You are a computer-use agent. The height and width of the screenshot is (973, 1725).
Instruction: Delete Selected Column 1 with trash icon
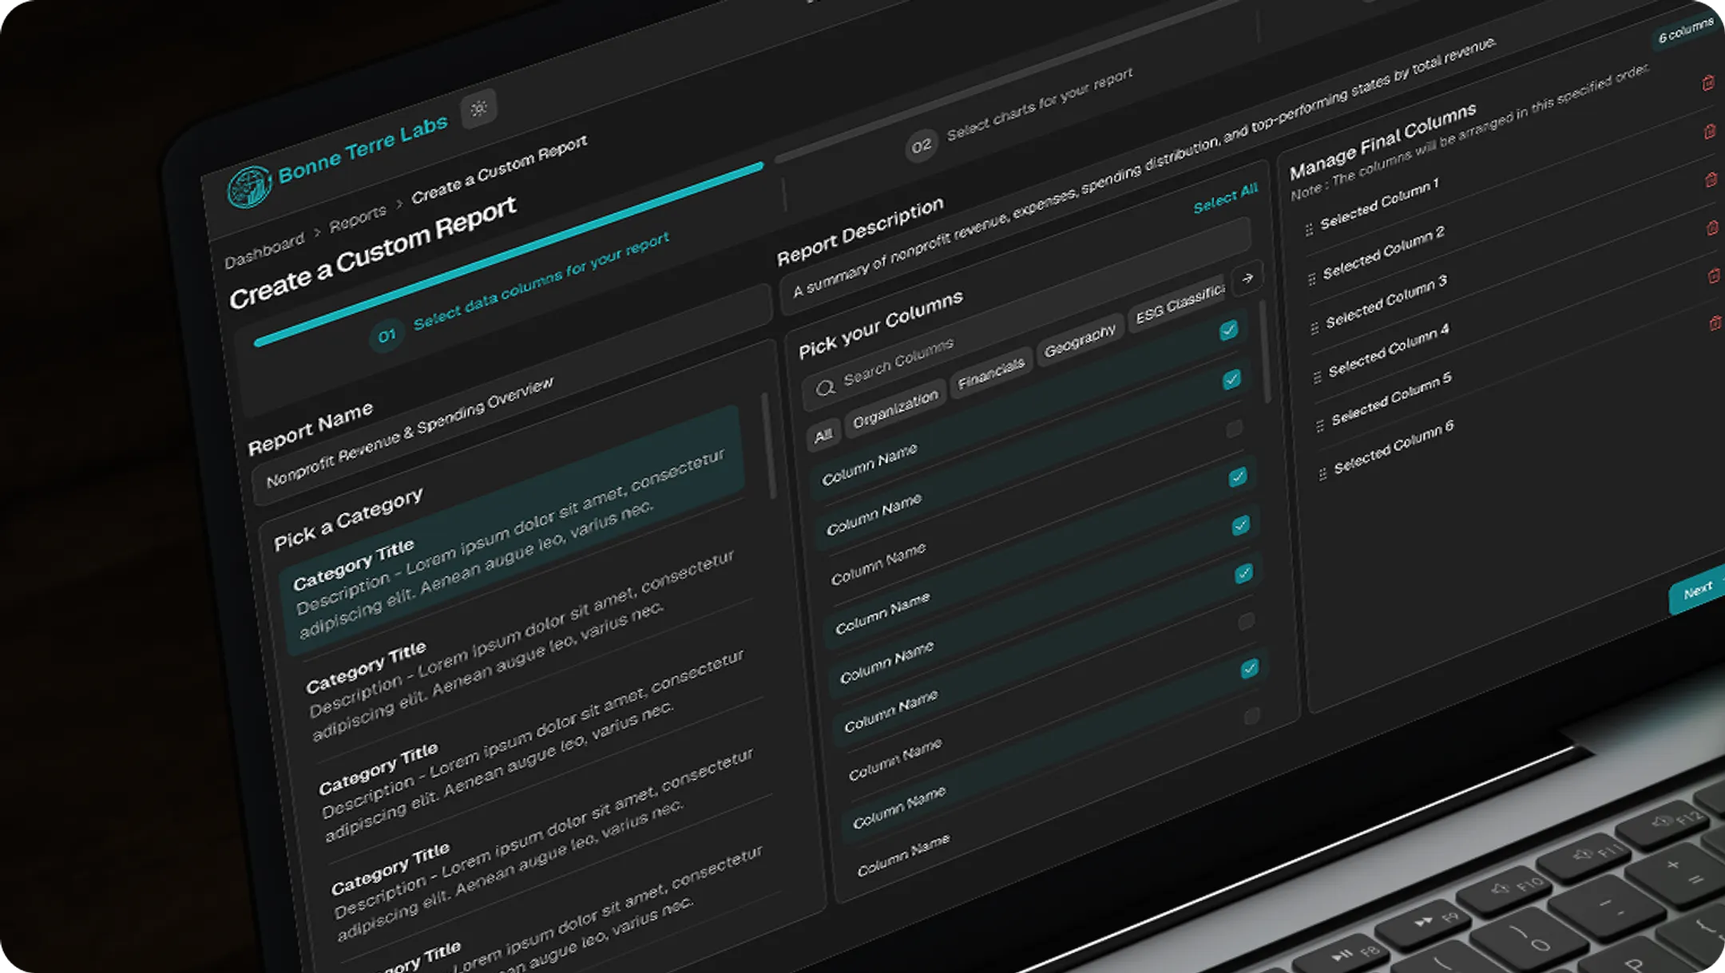coord(1708,83)
